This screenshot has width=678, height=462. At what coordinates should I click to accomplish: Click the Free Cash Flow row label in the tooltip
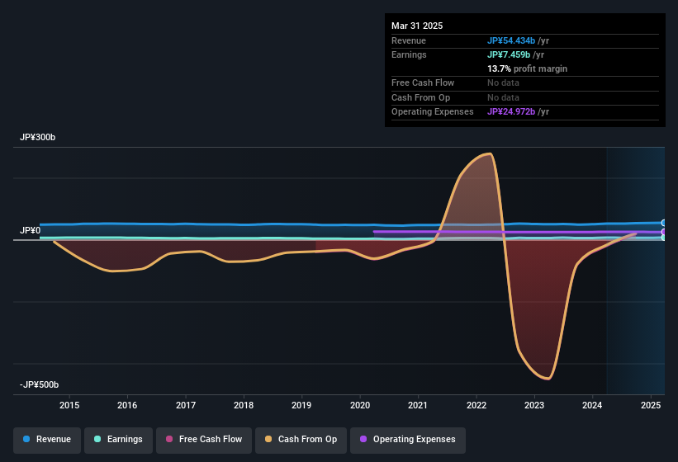point(423,82)
